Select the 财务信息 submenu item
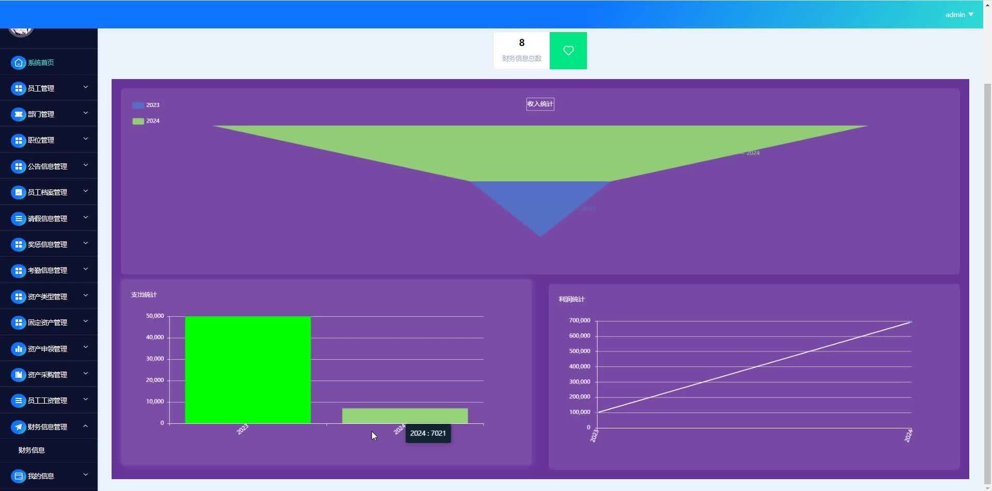 32,450
